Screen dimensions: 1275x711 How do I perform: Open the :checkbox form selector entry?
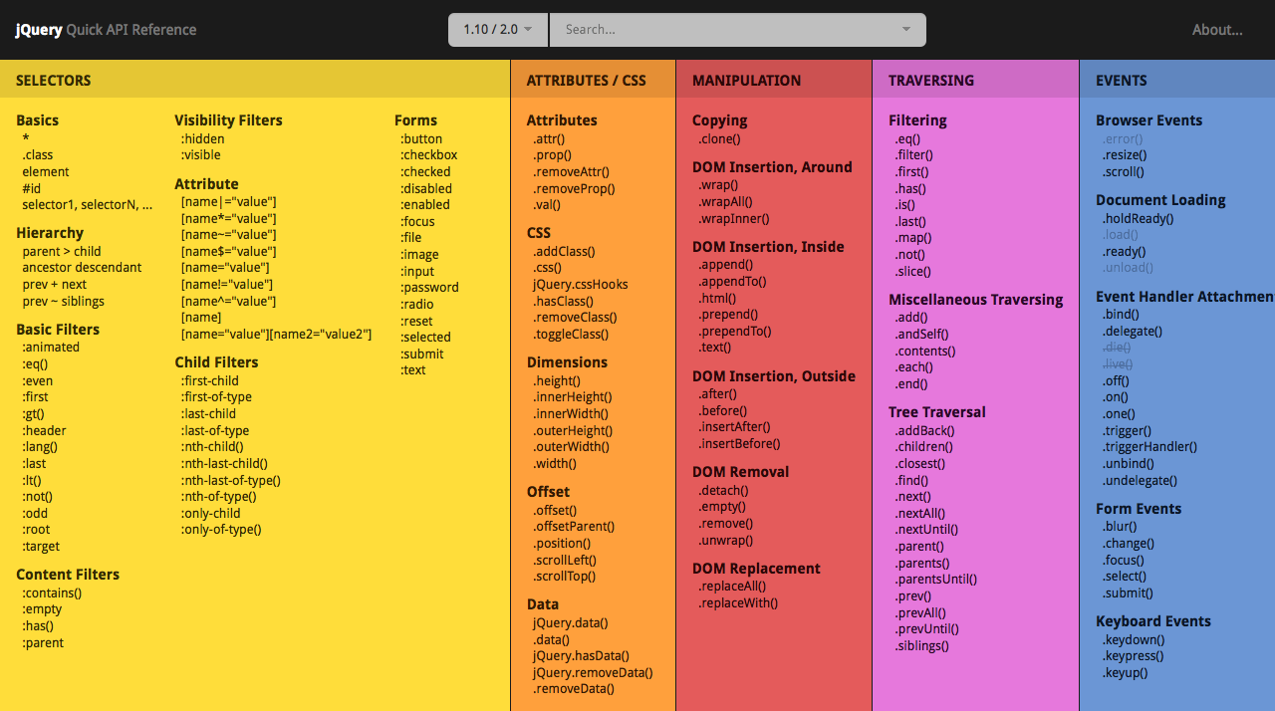click(x=428, y=155)
